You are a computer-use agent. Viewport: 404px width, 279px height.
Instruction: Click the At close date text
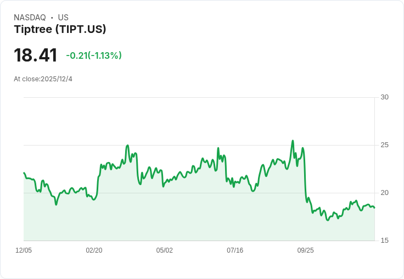(43, 79)
